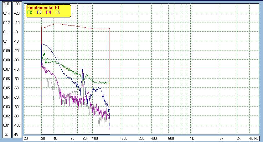263x142 pixels.
Task: Click the 30 Hz frequency label
Action: click(43, 139)
